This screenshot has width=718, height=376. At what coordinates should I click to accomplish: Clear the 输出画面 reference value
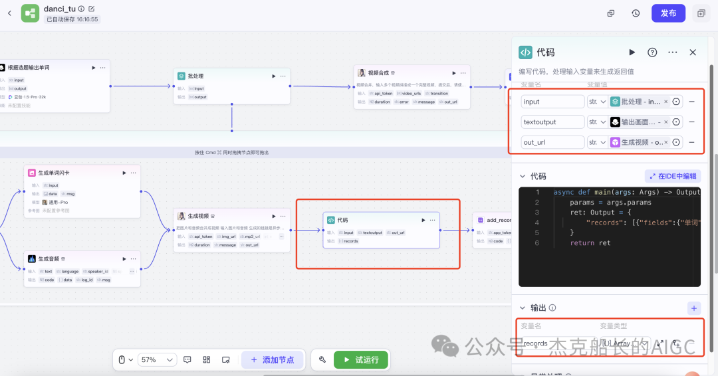coord(665,122)
